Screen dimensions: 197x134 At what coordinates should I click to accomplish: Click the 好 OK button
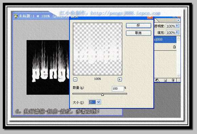point(139,25)
